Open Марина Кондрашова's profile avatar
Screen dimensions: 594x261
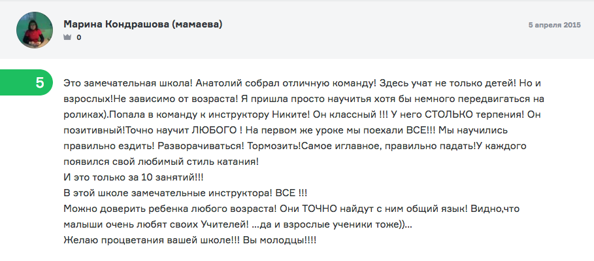[x=35, y=30]
